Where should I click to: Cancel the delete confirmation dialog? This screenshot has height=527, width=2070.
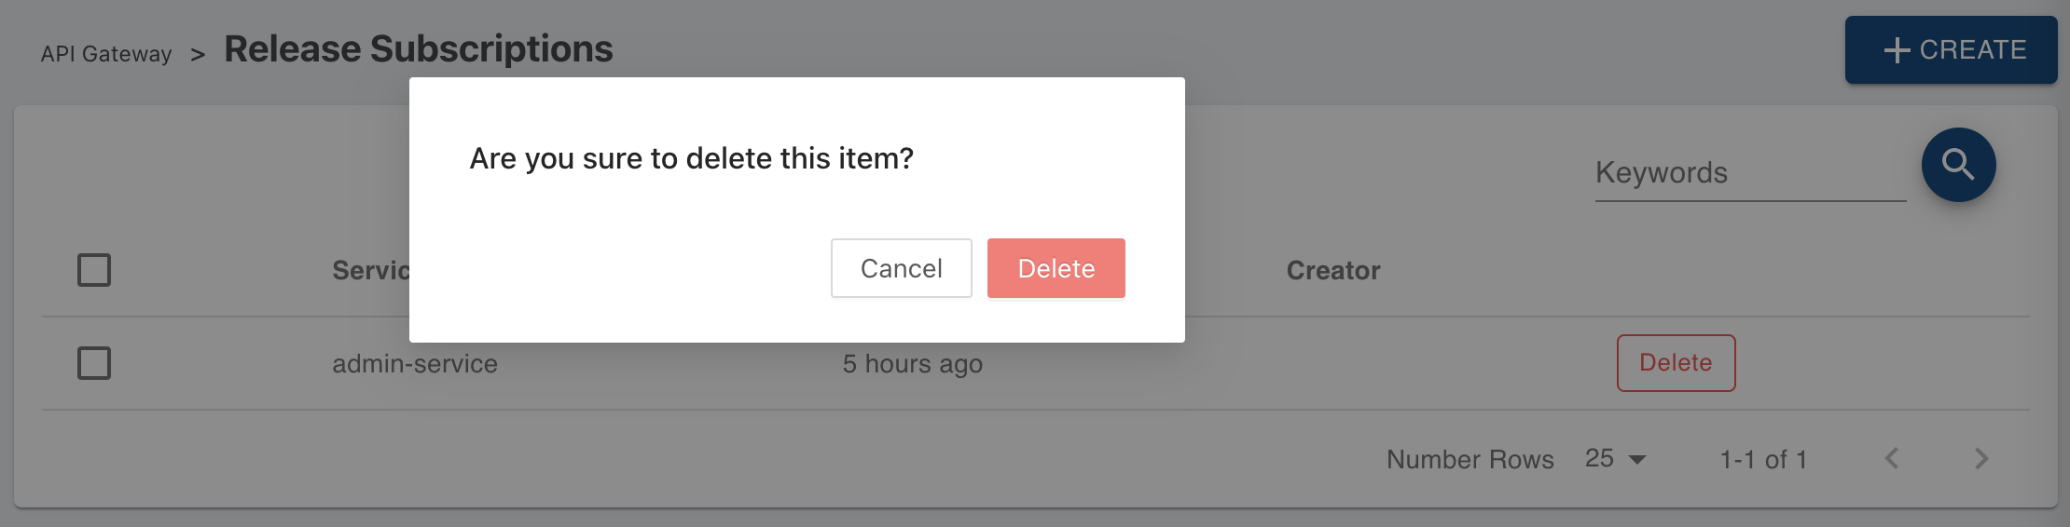point(902,268)
